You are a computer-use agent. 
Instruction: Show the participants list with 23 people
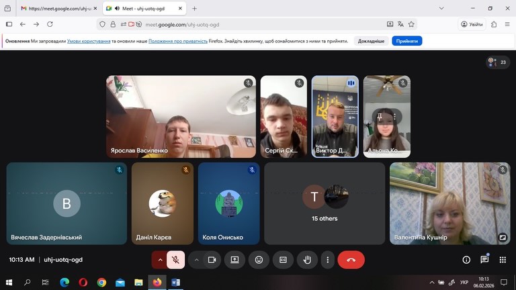(497, 62)
